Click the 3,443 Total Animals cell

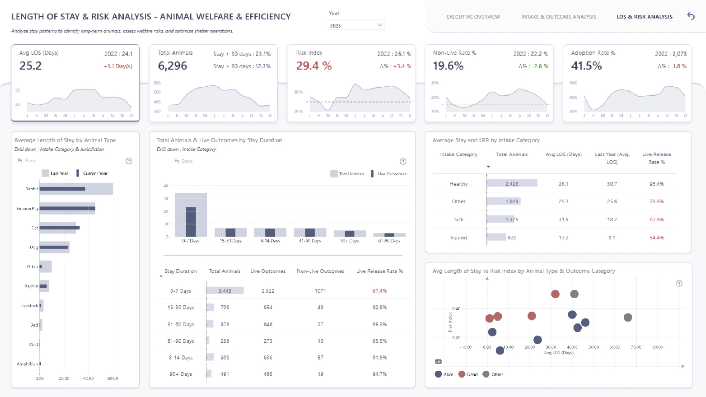225,291
